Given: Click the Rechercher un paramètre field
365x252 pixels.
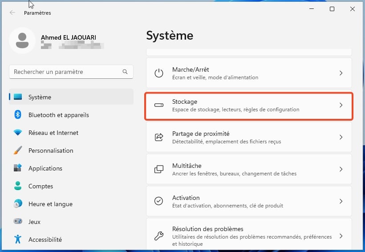Looking at the screenshot, I should point(71,72).
